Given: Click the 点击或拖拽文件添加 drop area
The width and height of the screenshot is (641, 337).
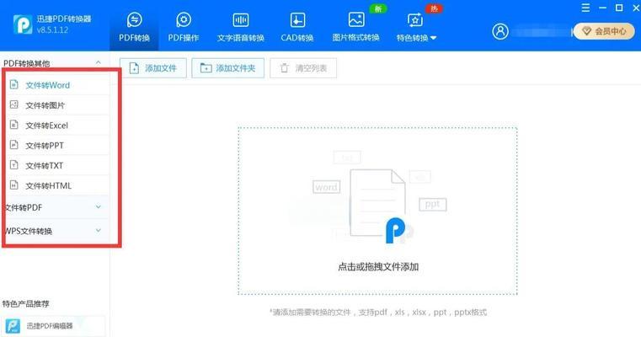Looking at the screenshot, I should coord(377,211).
